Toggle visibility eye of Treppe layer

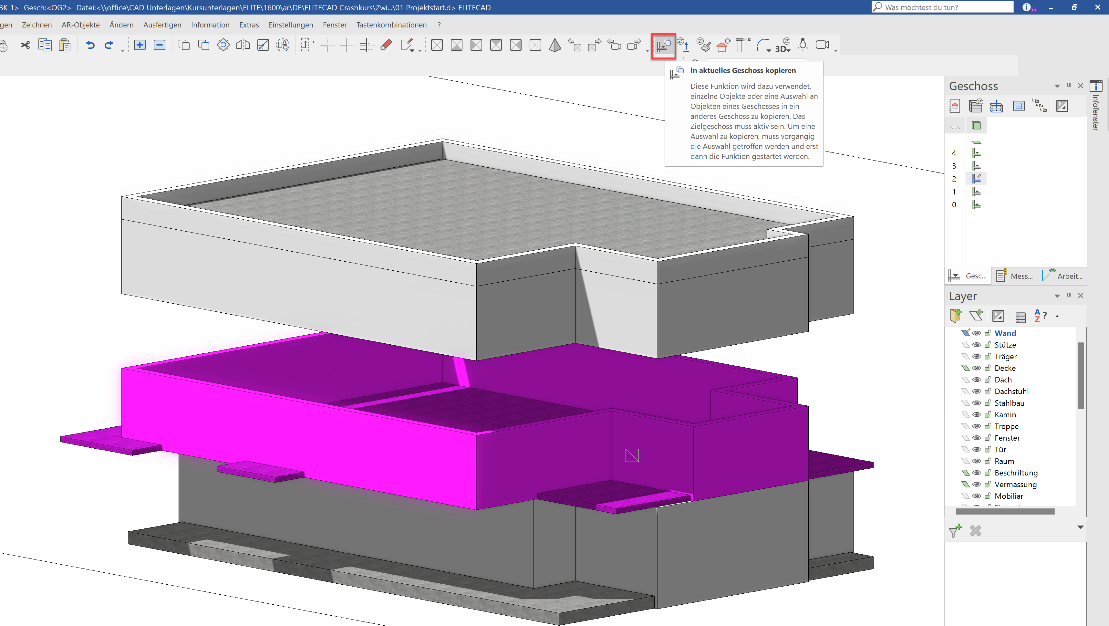tap(977, 426)
